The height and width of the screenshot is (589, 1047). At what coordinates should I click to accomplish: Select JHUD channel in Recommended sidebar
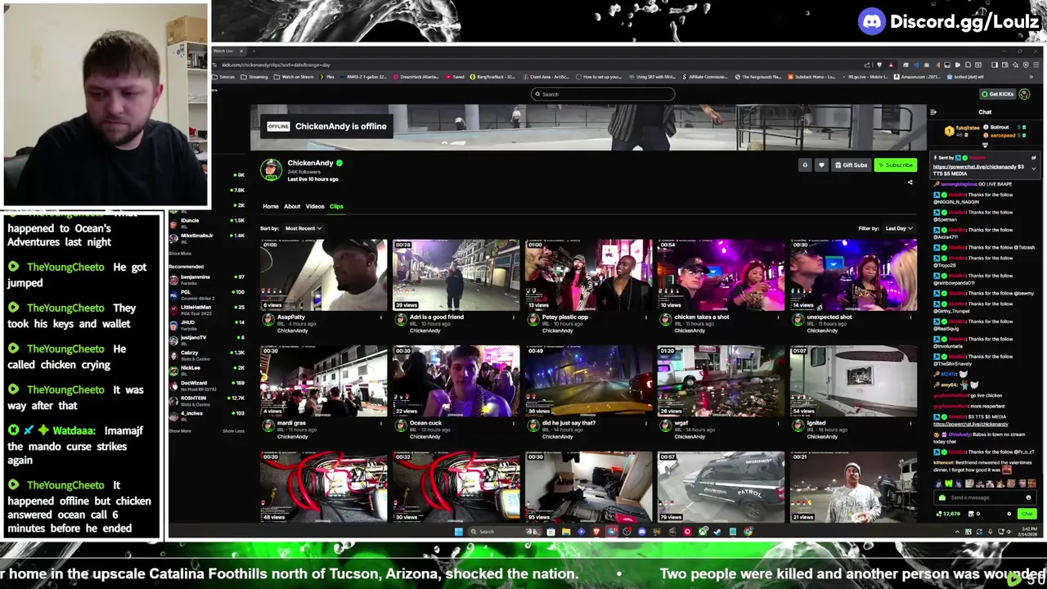207,324
